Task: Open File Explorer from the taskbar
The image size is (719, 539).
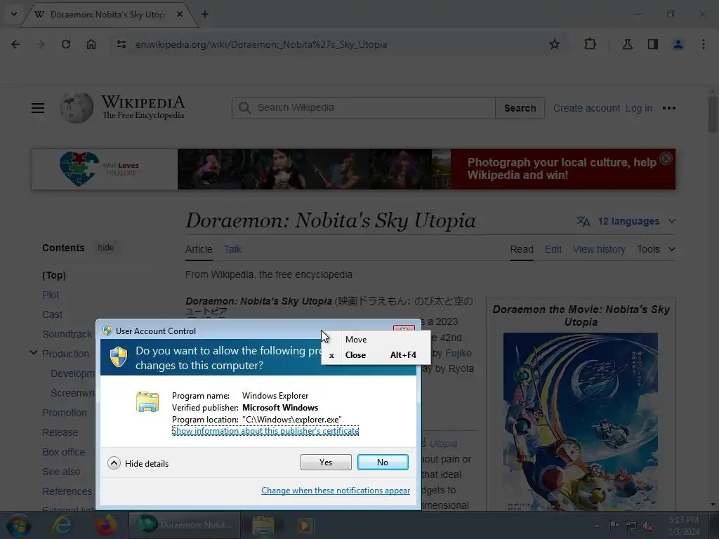Action: coord(263,525)
